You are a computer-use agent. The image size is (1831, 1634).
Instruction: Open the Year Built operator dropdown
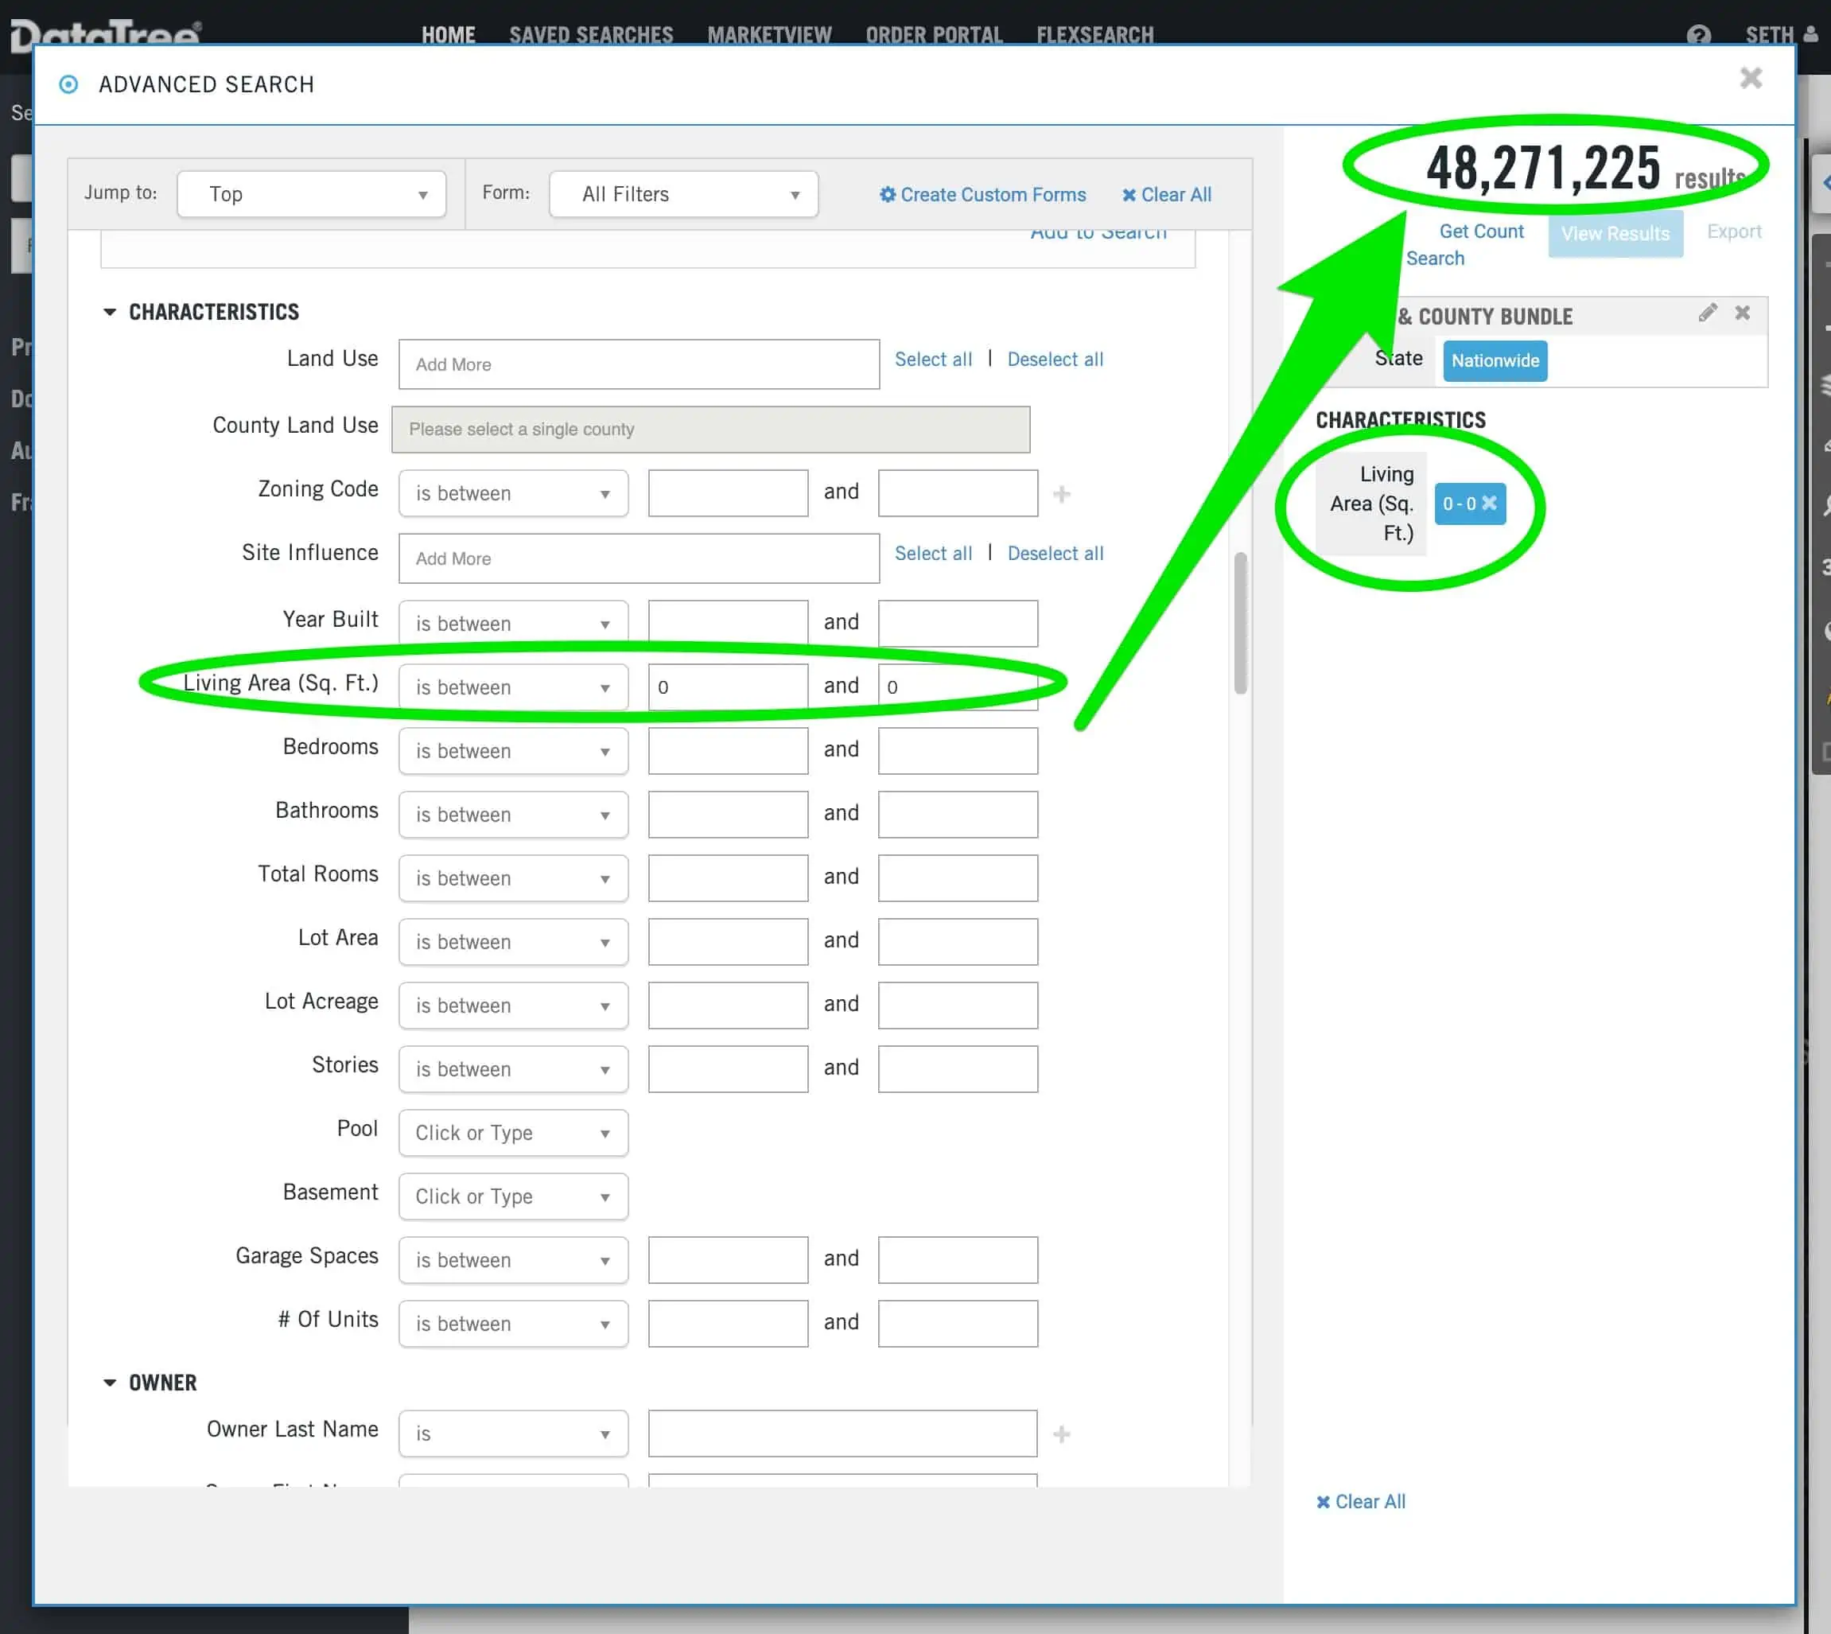click(x=513, y=623)
